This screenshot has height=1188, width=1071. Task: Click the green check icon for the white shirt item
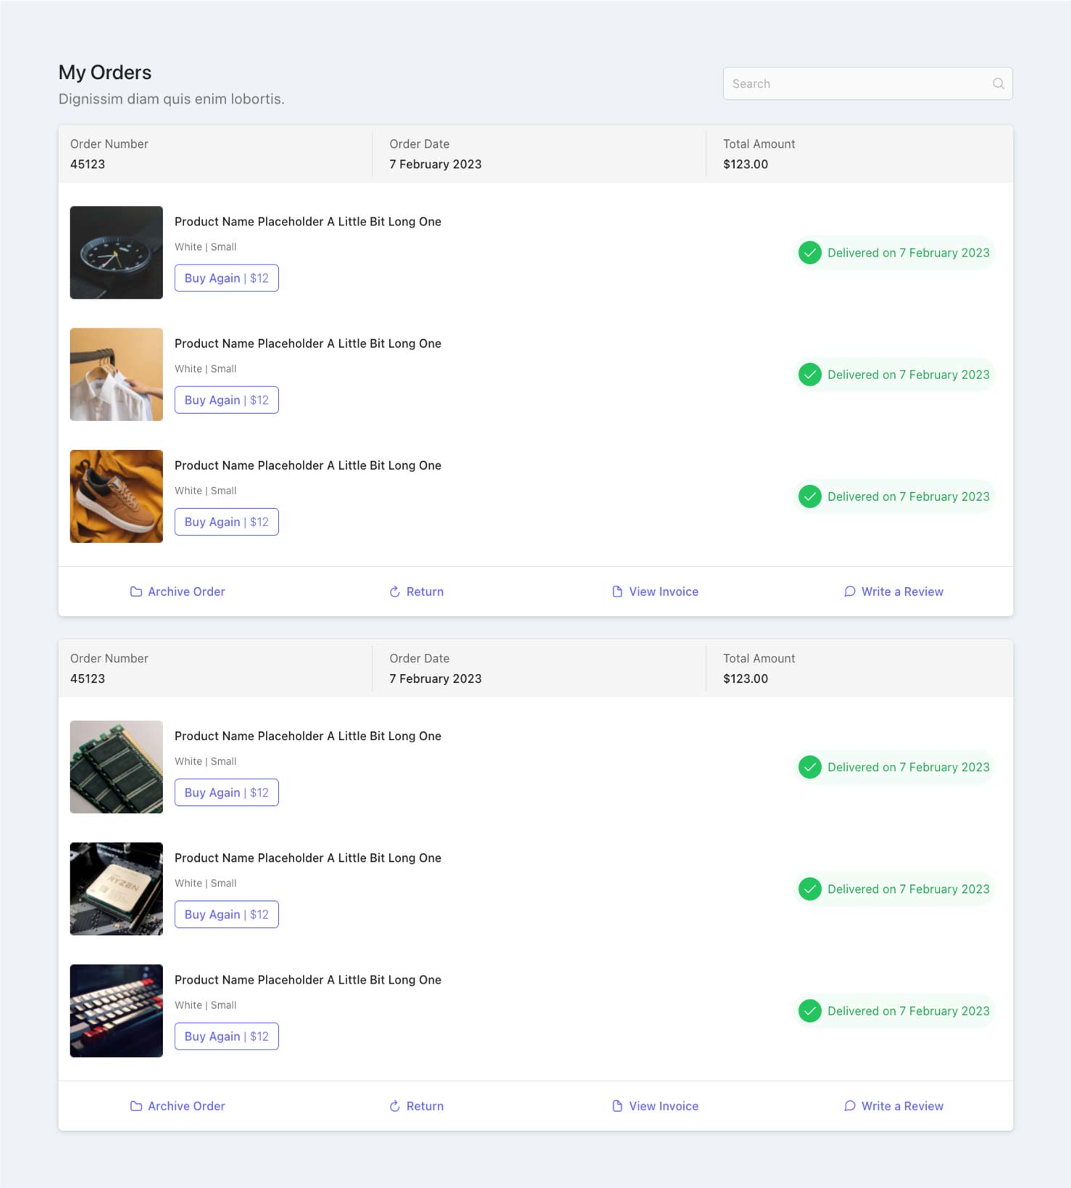click(x=809, y=375)
